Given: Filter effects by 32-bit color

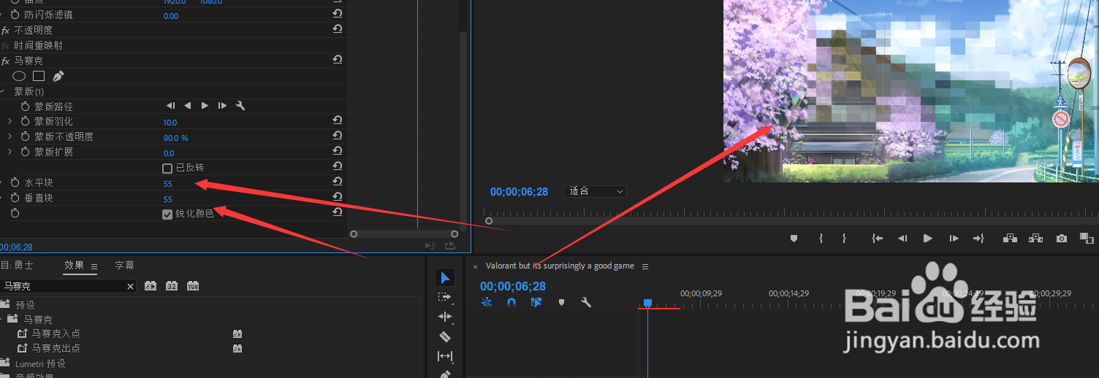Looking at the screenshot, I should click(x=172, y=286).
